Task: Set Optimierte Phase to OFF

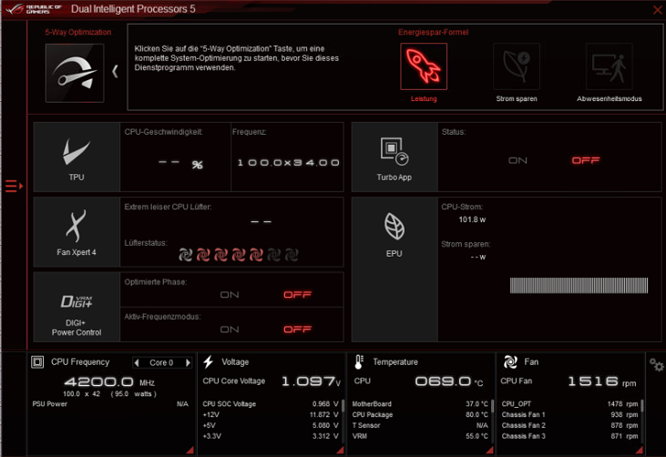Action: pyautogui.click(x=297, y=294)
